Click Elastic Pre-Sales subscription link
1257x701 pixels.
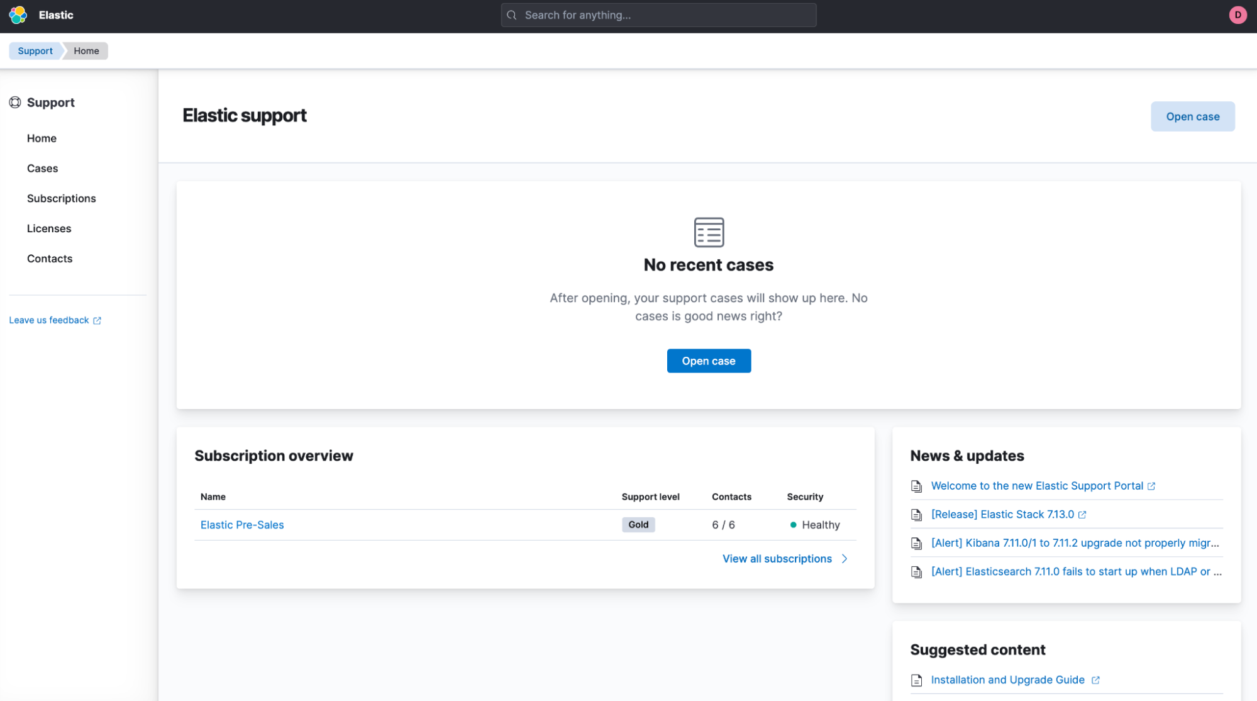[x=241, y=524]
